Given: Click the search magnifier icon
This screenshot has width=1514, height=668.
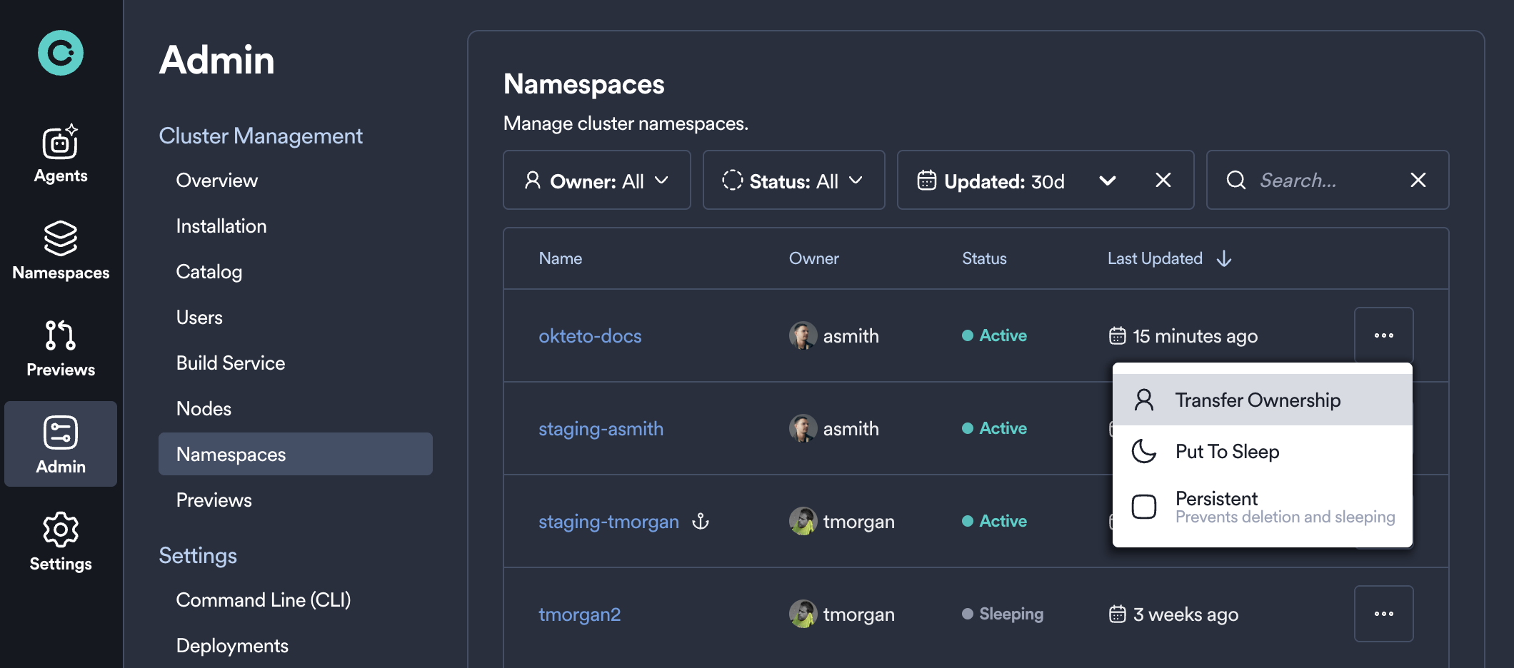Looking at the screenshot, I should coord(1235,181).
